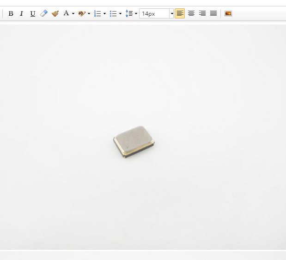Image resolution: width=286 pixels, height=260 pixels.
Task: Insert a bulleted list
Action: [x=113, y=13]
